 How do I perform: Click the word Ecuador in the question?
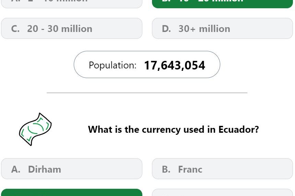[x=238, y=129]
